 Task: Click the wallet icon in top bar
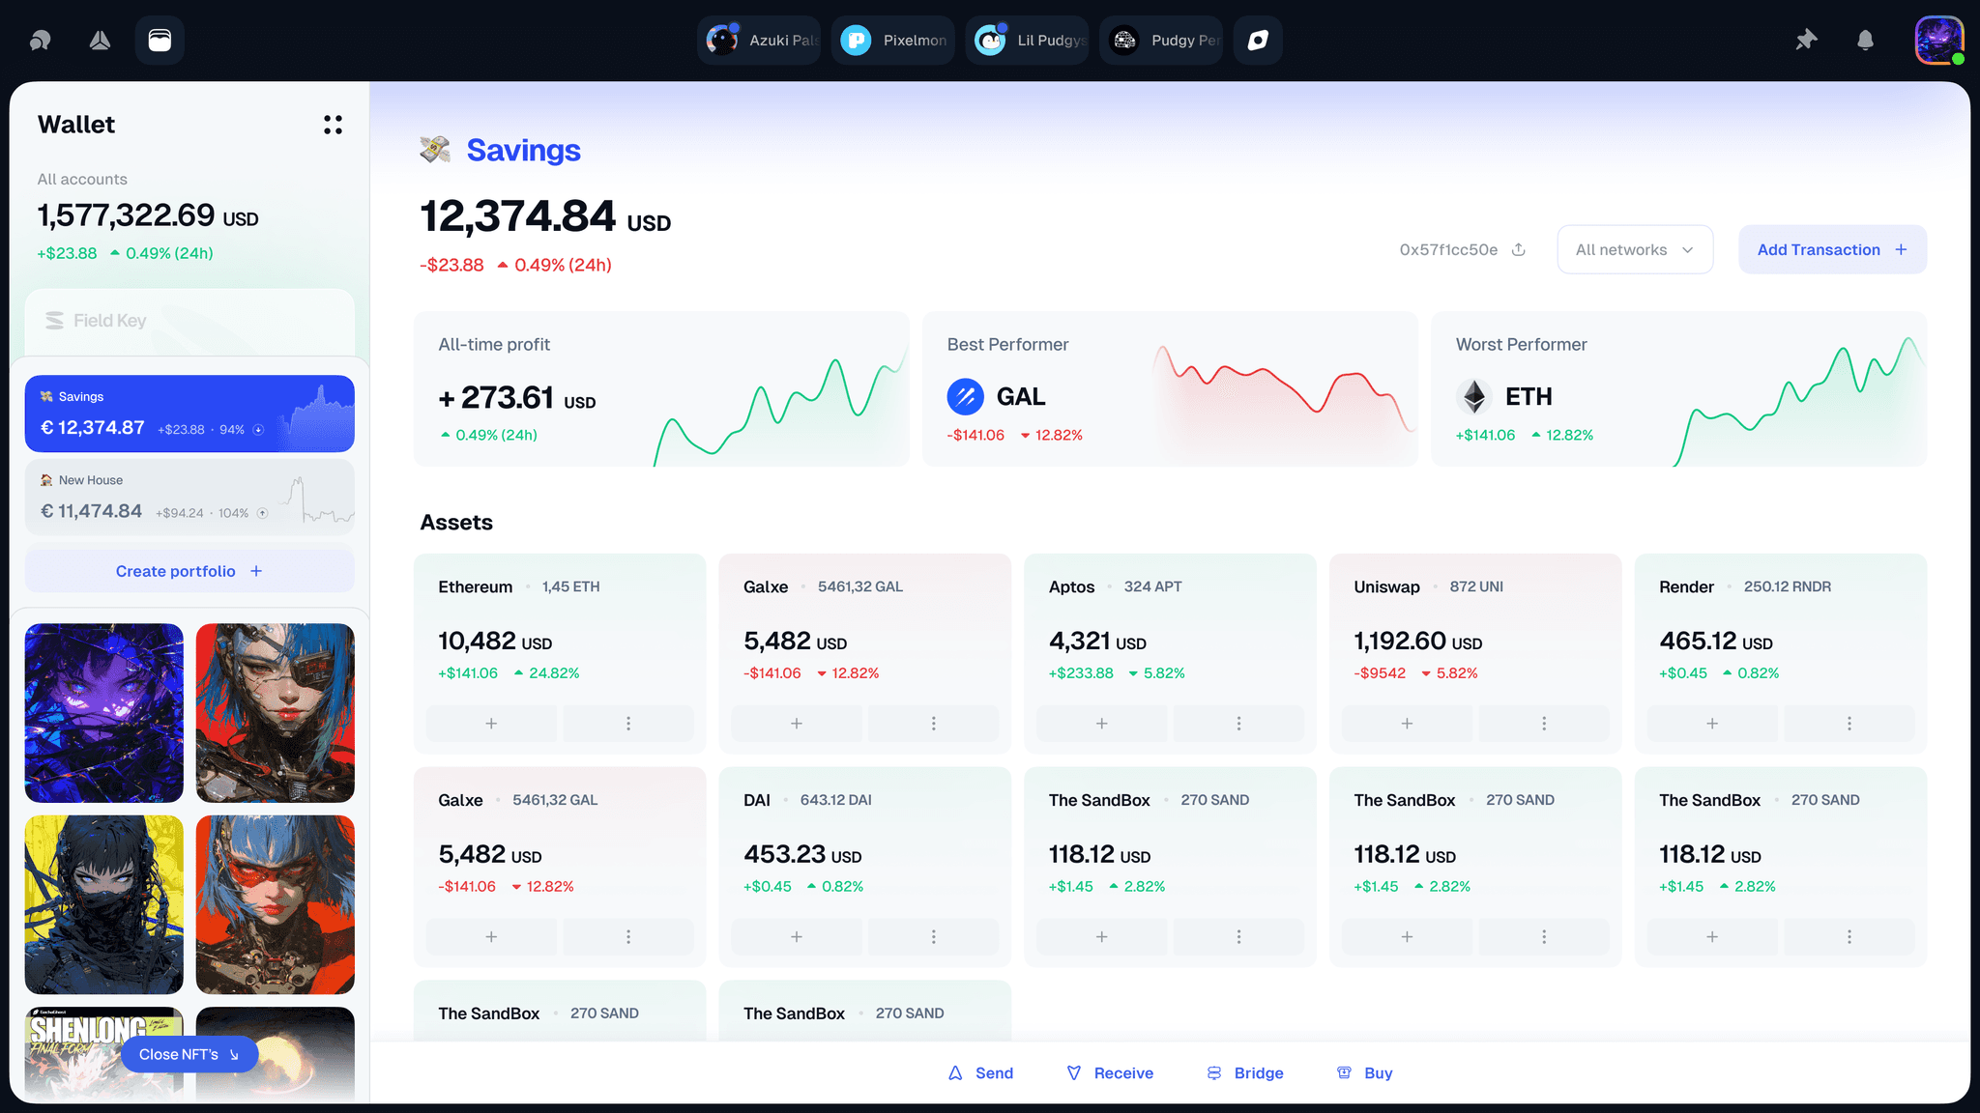(x=160, y=41)
